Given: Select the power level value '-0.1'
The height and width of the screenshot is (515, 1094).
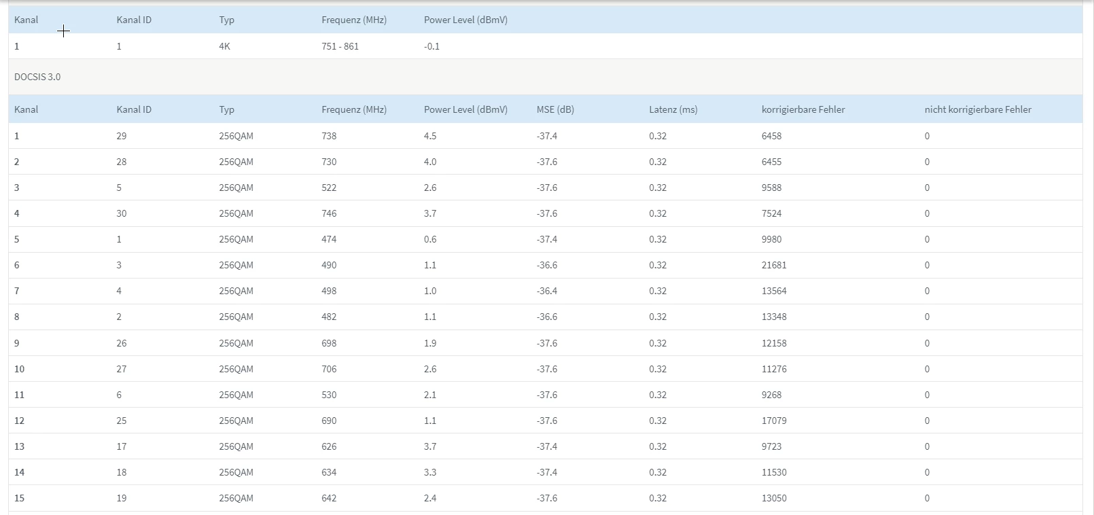Looking at the screenshot, I should [431, 46].
